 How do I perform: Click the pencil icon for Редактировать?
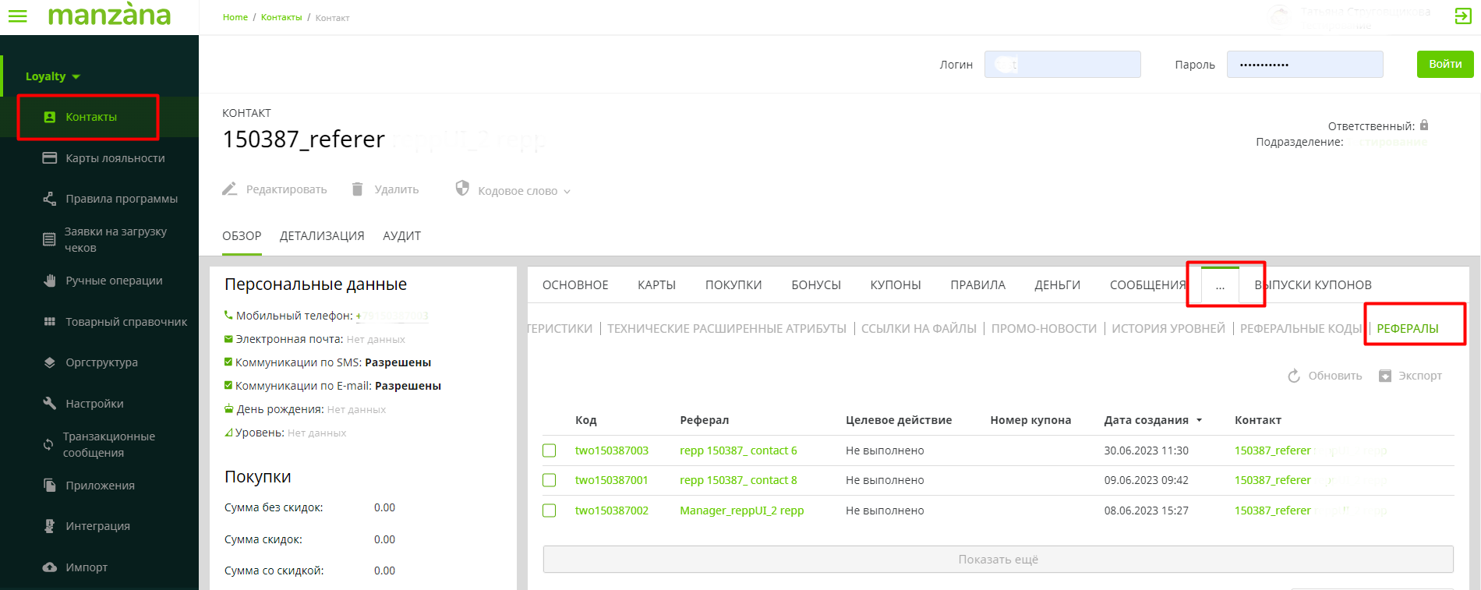(x=229, y=189)
